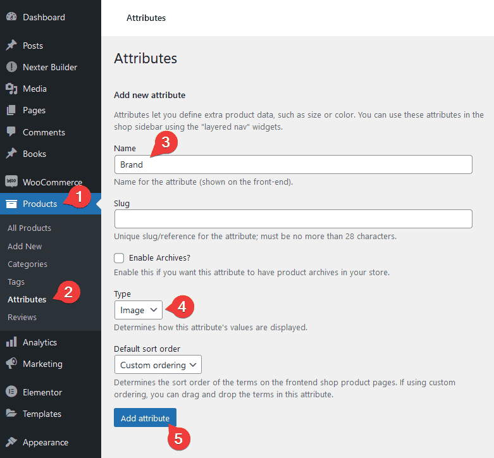
Task: Click the Analytics bar chart icon
Action: [11, 342]
